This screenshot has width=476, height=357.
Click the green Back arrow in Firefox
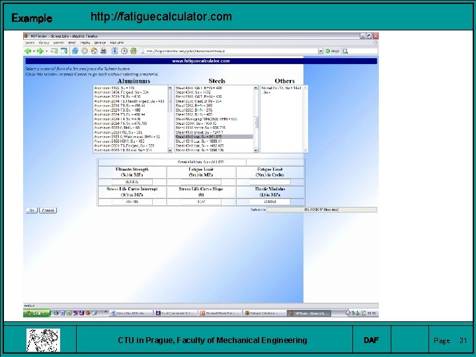(28, 51)
